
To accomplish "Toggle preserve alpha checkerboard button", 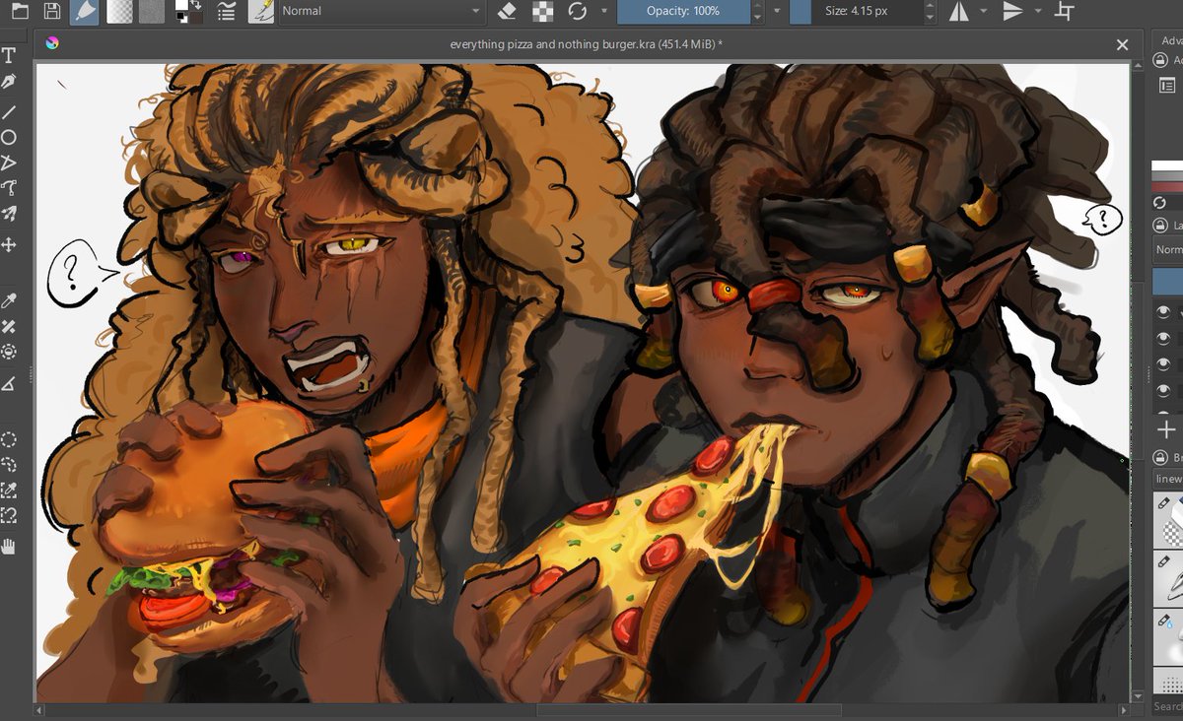I will [542, 12].
